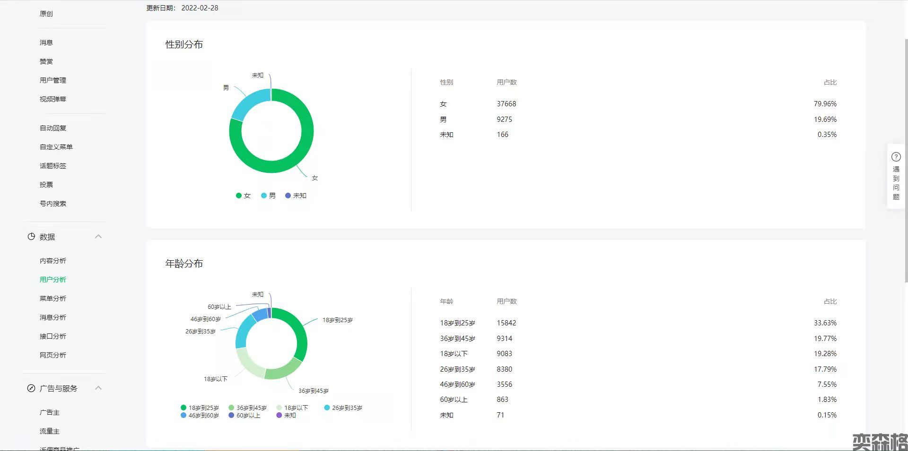
Task: Open 自定义菜单 in sidebar
Action: point(56,147)
